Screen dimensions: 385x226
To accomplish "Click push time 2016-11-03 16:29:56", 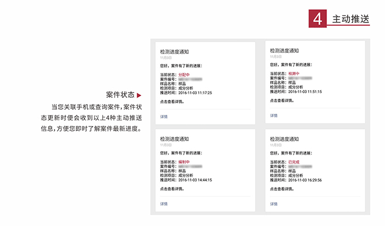I will click(305, 180).
